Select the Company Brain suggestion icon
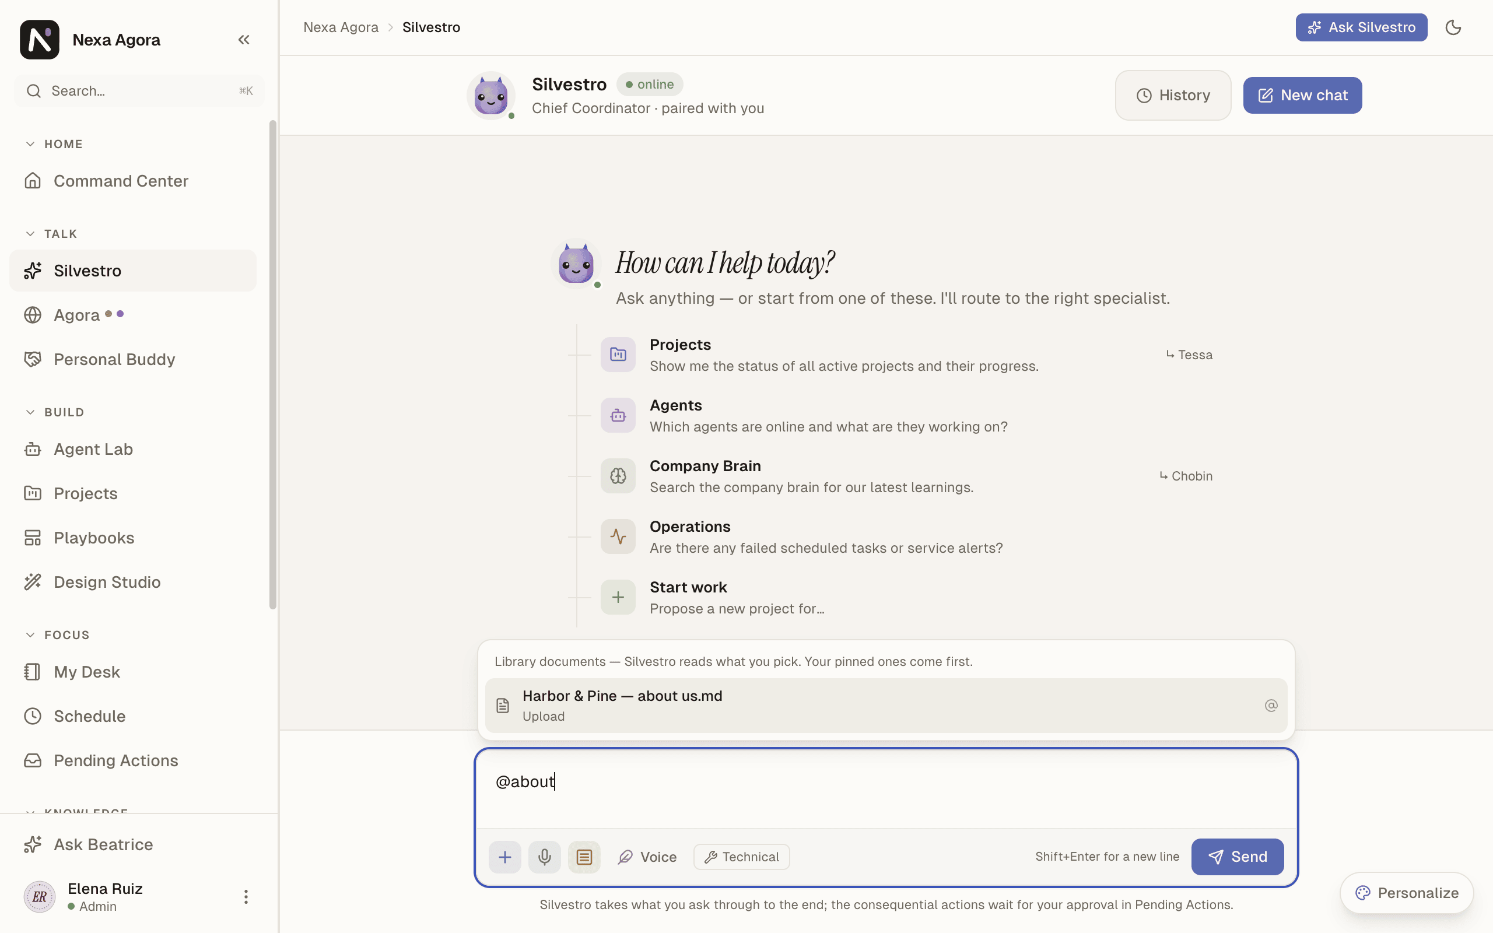This screenshot has height=933, width=1493. coord(618,476)
